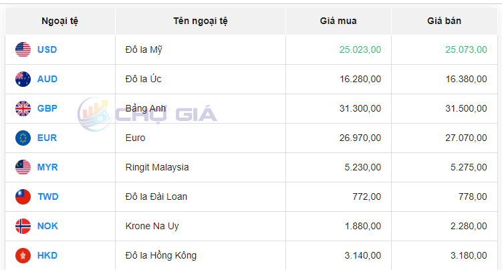Click the European Union flag icon
Image resolution: width=502 pixels, height=270 pixels.
[x=23, y=138]
